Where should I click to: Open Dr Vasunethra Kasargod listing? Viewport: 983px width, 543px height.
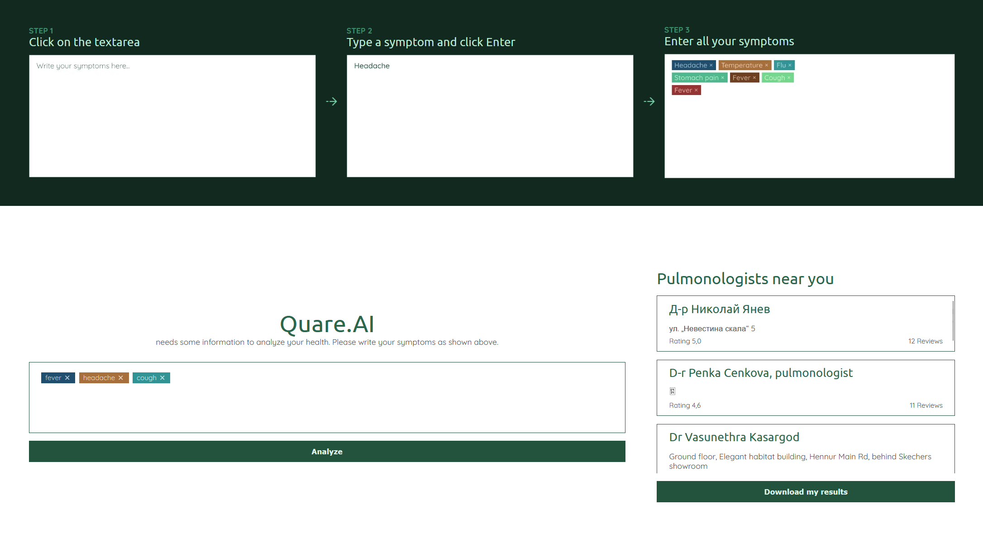coord(734,438)
